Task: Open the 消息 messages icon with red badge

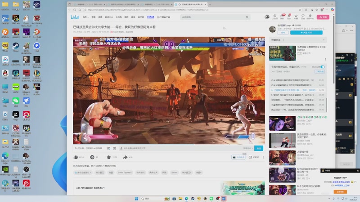Action: click(x=282, y=17)
